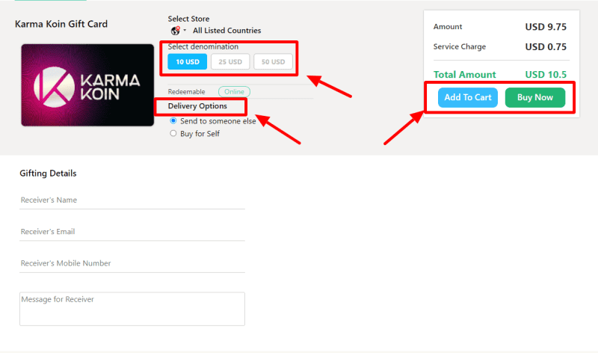
Task: Click the All Listed Countries text
Action: 227,31
